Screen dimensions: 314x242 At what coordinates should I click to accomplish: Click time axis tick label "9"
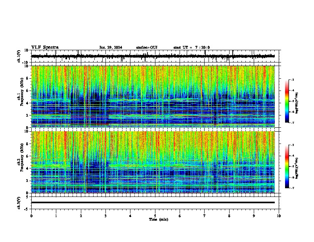click(x=254, y=216)
